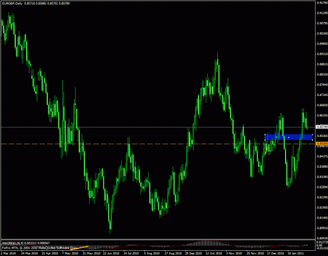Click the 0.91290 price scale label

tap(322, 13)
